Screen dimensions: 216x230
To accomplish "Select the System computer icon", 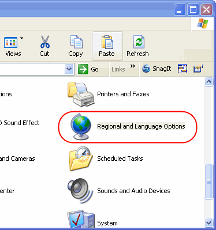I will pos(81,220).
